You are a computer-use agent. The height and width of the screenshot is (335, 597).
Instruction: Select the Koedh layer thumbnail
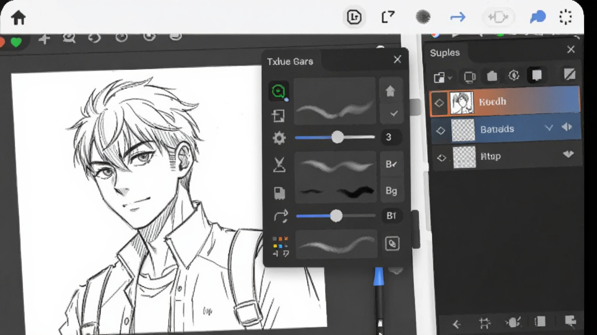pos(462,102)
